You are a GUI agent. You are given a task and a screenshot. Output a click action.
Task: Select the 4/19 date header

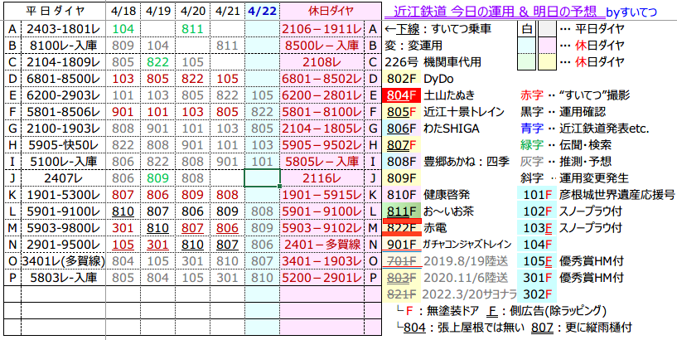pyautogui.click(x=157, y=12)
